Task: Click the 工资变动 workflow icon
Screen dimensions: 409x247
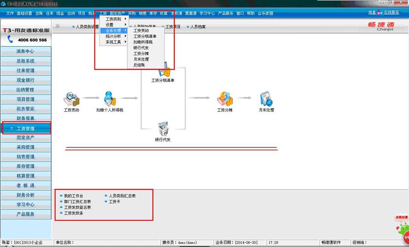Action: tap(71, 99)
